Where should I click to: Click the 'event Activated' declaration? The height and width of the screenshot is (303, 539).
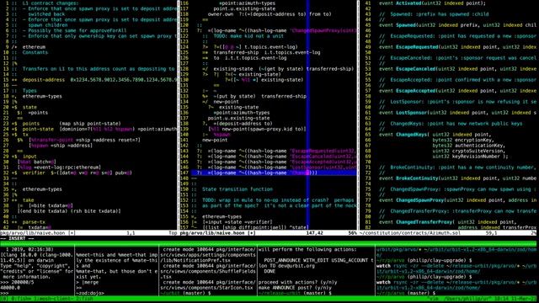[432, 3]
